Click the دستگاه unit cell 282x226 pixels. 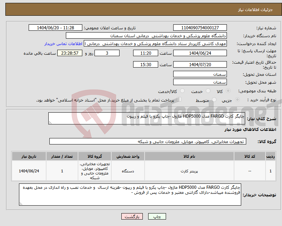click(x=128, y=171)
